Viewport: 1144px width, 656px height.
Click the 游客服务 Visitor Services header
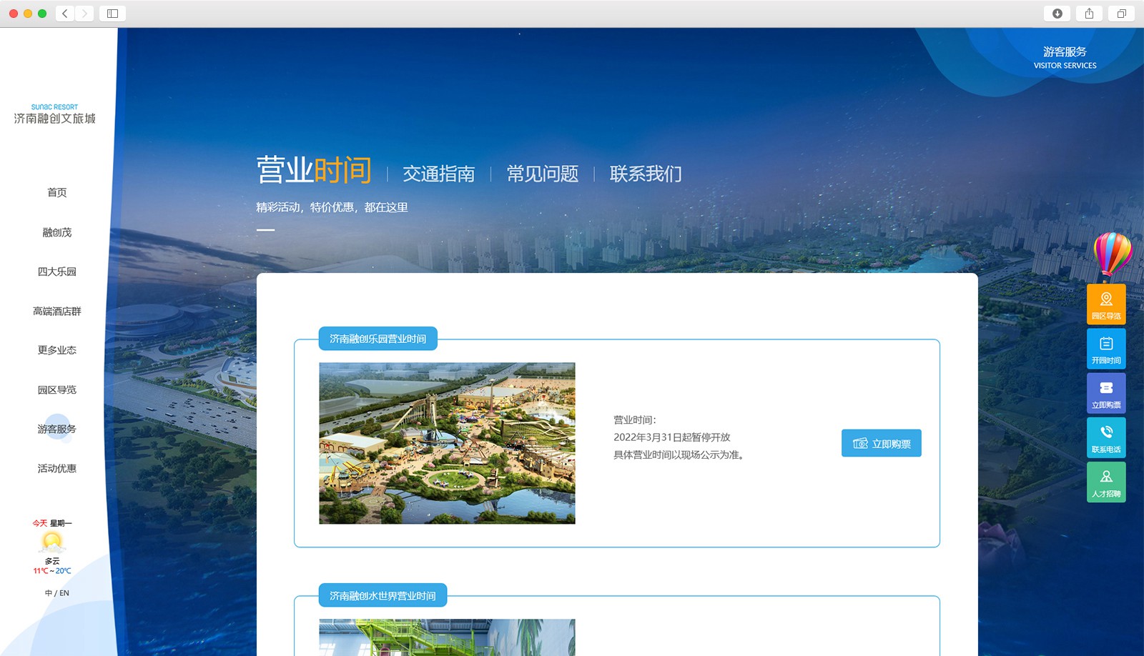1065,57
